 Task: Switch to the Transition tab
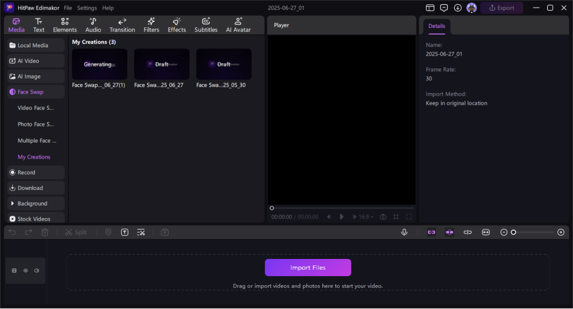click(122, 25)
